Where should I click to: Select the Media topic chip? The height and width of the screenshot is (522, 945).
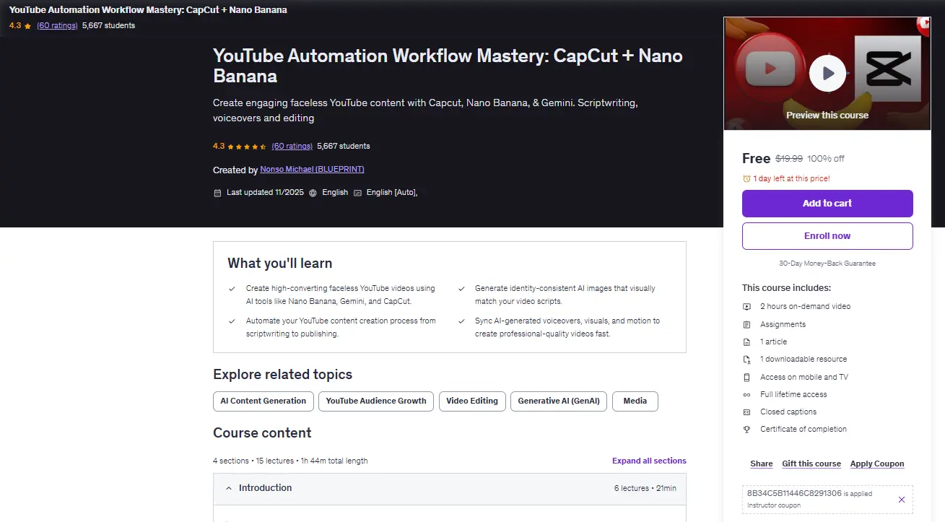coord(635,401)
